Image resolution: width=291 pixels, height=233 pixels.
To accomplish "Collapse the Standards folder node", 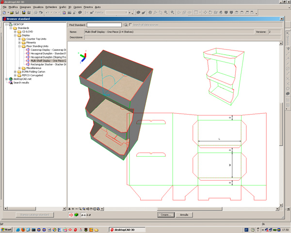I will 11,28.
